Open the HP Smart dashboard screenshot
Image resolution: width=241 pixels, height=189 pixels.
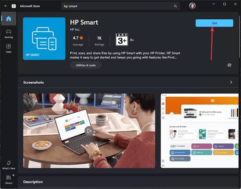point(200,131)
